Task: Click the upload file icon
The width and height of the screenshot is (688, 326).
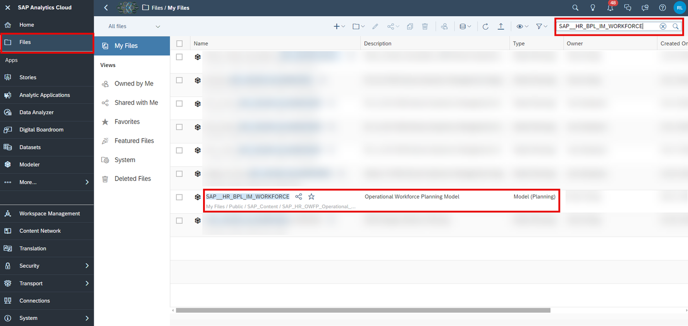Action: [x=501, y=27]
